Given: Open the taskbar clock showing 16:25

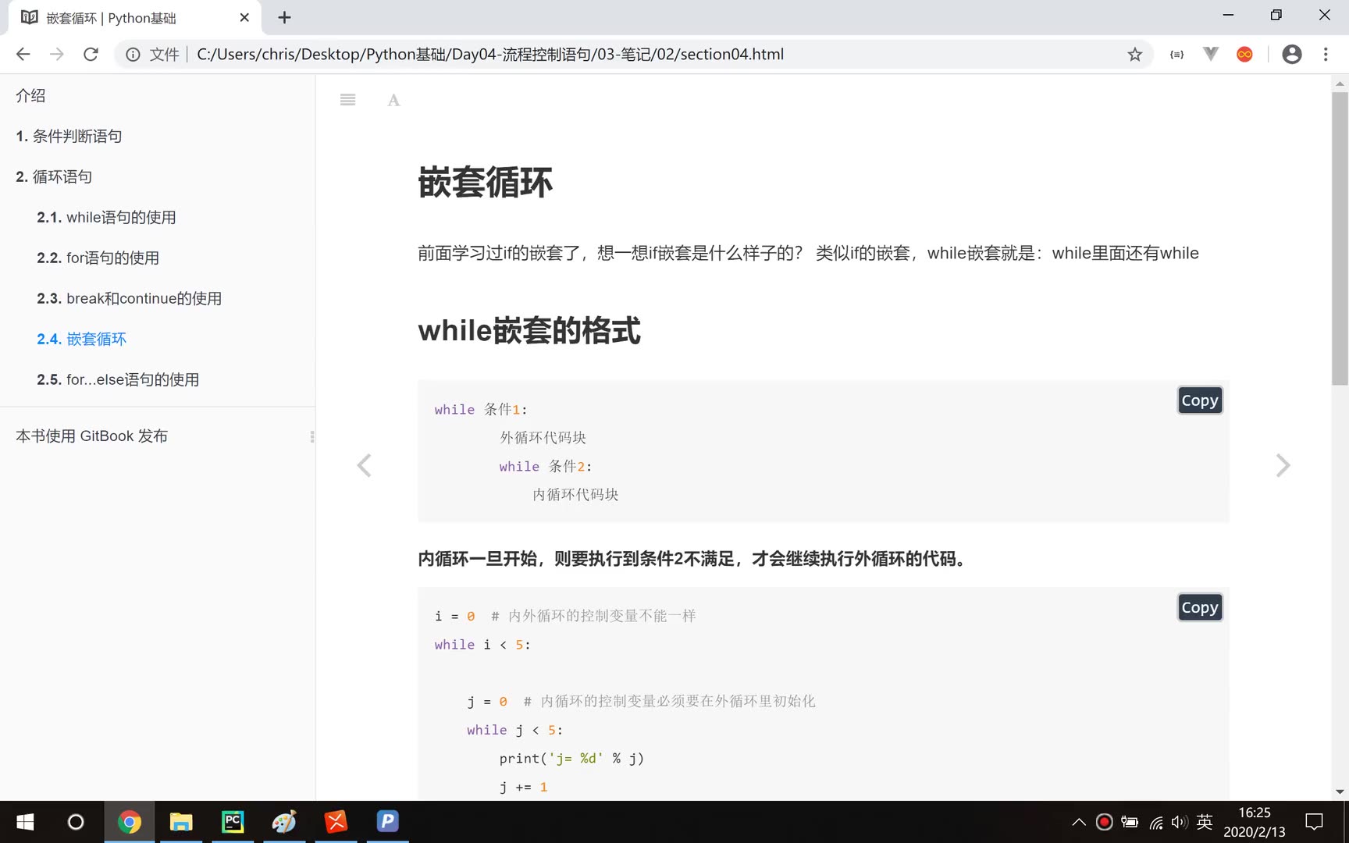Looking at the screenshot, I should pyautogui.click(x=1255, y=822).
